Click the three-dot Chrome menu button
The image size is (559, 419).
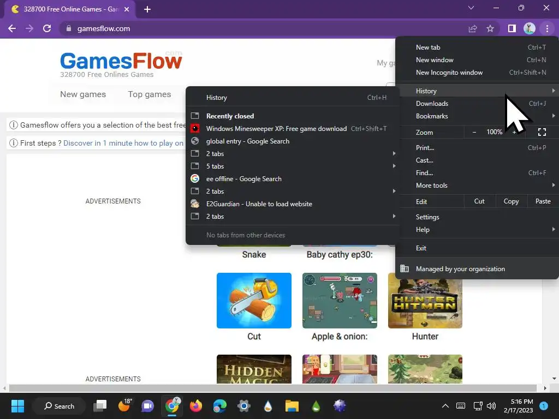[547, 28]
